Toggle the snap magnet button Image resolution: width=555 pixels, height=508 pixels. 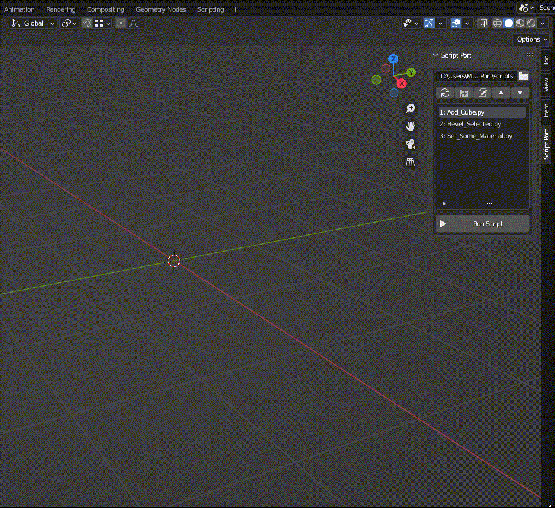[x=87, y=23]
